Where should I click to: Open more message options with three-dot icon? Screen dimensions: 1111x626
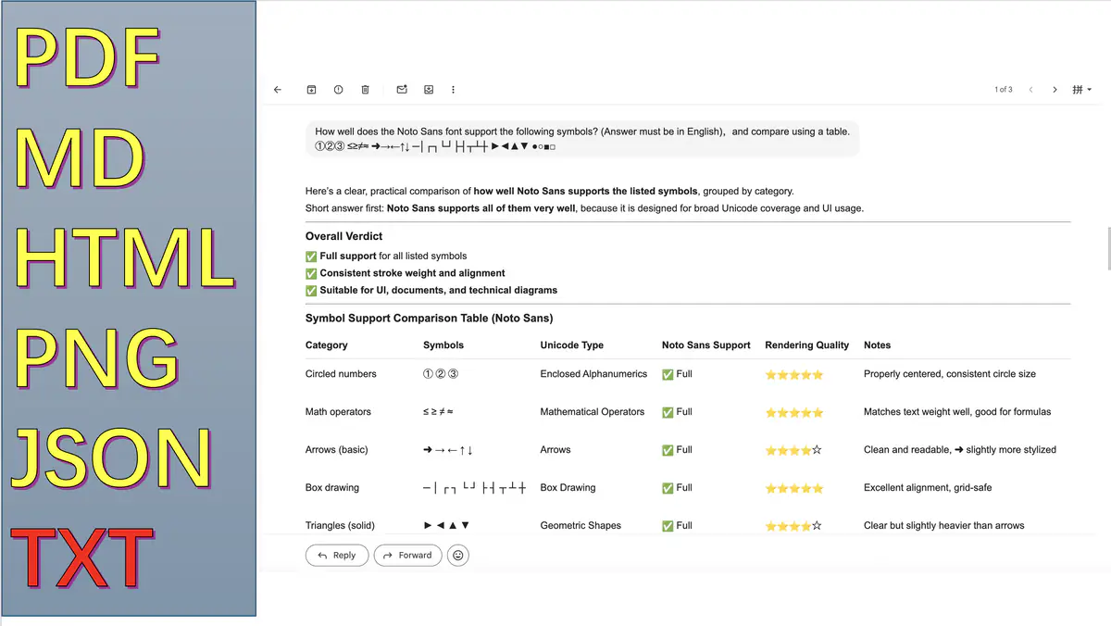[x=453, y=89]
